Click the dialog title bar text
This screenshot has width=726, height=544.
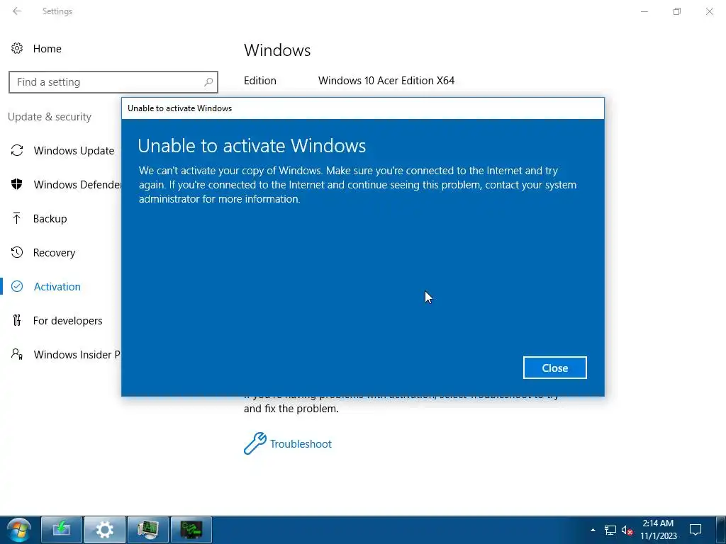coord(179,108)
